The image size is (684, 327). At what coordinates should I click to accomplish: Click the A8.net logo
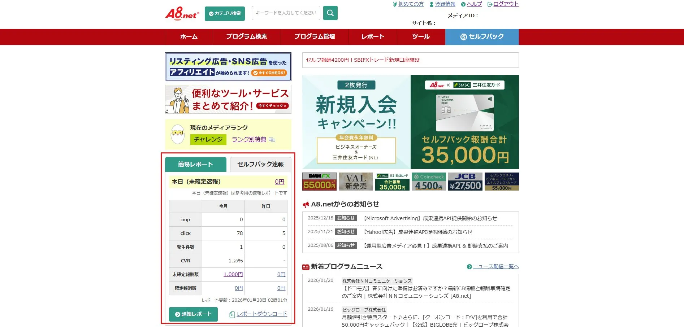[182, 13]
